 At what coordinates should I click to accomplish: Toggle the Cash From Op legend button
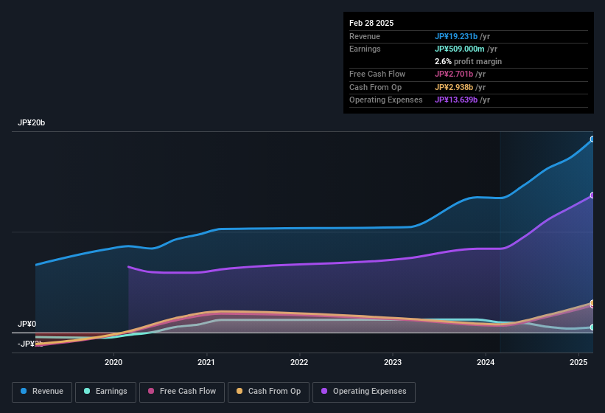(268, 392)
